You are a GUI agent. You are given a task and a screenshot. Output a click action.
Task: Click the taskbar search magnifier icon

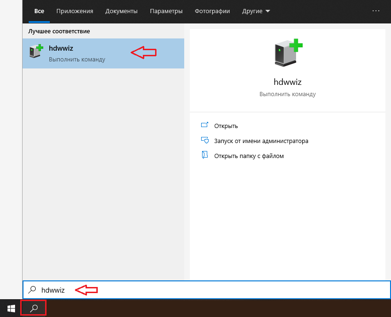point(33,308)
